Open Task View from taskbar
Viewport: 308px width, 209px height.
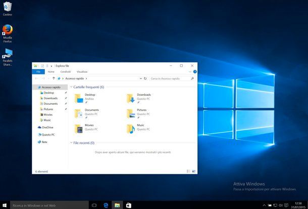[x=94, y=205]
